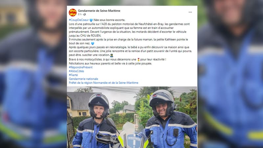Click the 8 h post timestamp
The image size is (263, 148).
point(80,14)
